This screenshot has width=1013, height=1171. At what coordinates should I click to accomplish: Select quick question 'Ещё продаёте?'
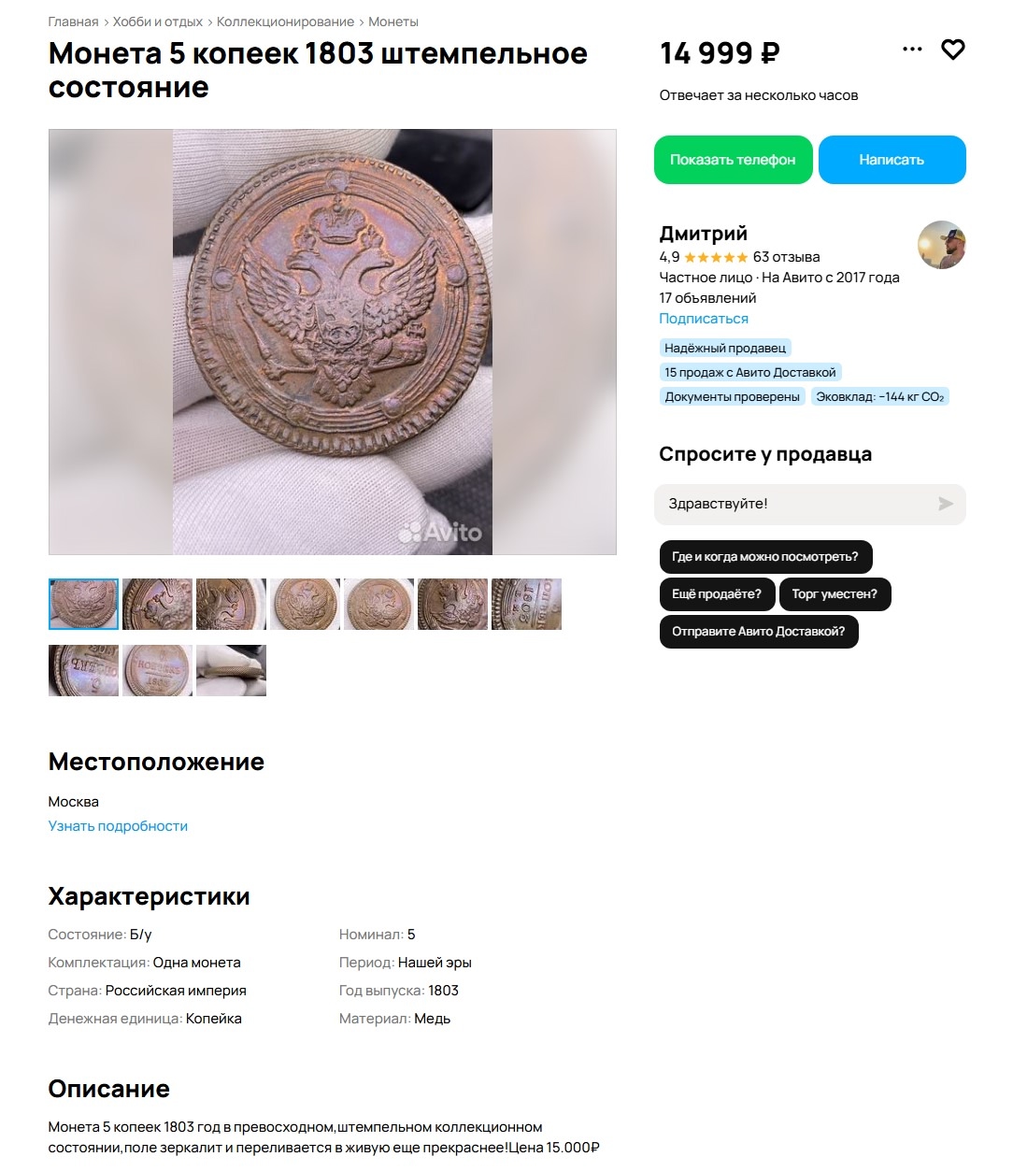717,593
